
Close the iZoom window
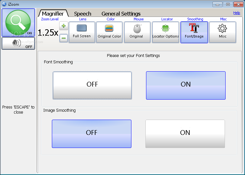click(x=238, y=4)
